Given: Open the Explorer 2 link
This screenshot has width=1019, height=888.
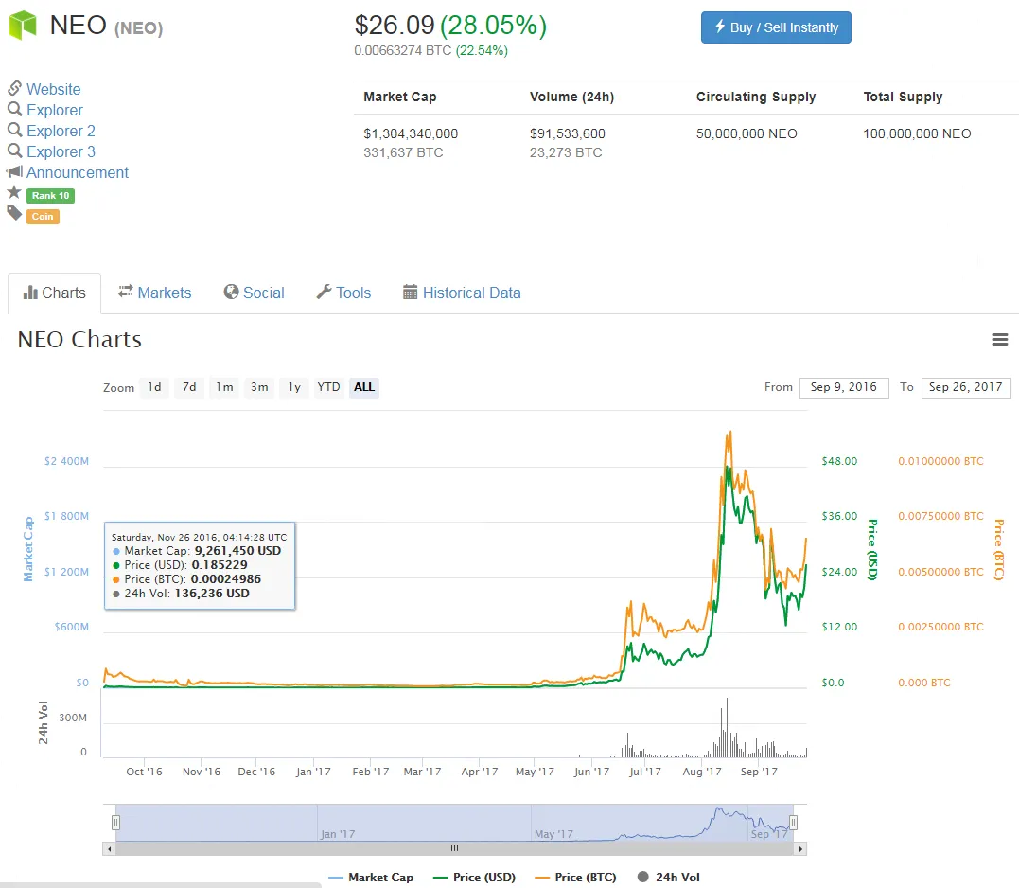Looking at the screenshot, I should 61,131.
